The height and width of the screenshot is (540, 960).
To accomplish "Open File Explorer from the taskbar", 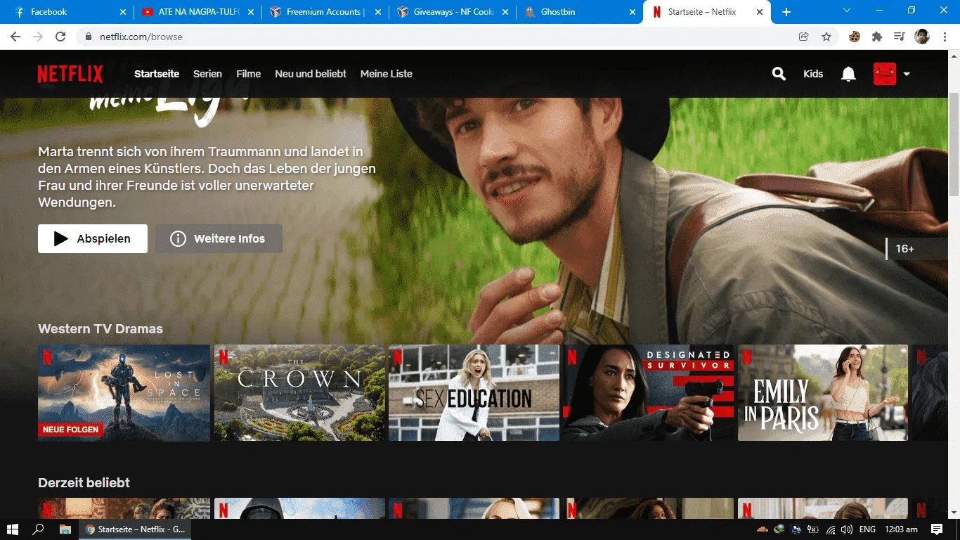I will [65, 529].
